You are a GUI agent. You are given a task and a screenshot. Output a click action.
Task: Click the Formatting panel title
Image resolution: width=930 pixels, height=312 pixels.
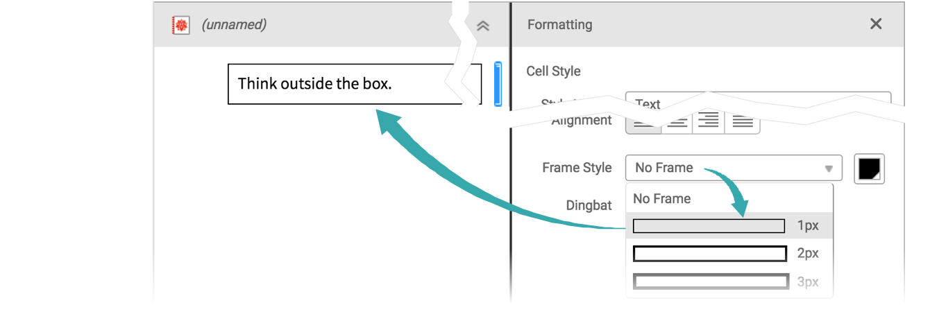point(559,25)
